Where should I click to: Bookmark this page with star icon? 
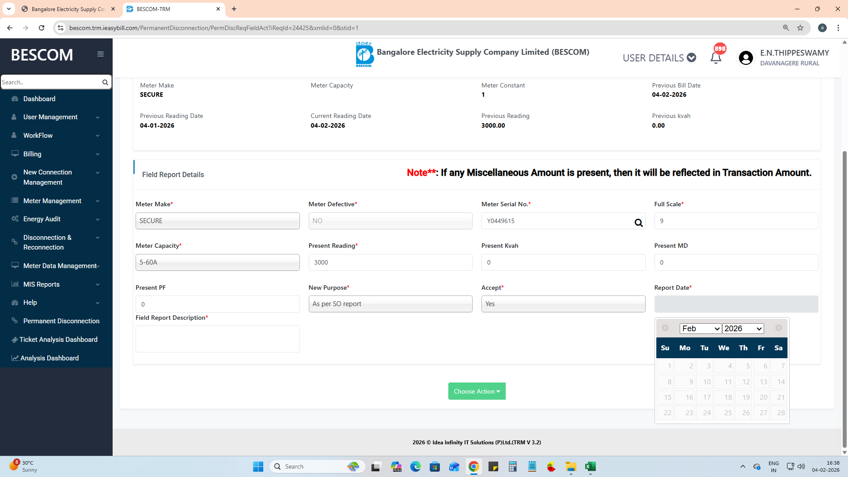click(x=800, y=28)
